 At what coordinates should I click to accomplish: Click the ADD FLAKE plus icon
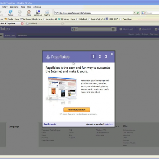click(x=121, y=29)
